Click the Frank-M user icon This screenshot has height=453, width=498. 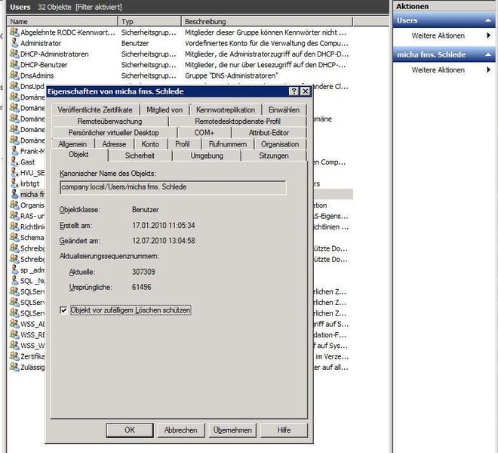pyautogui.click(x=14, y=151)
